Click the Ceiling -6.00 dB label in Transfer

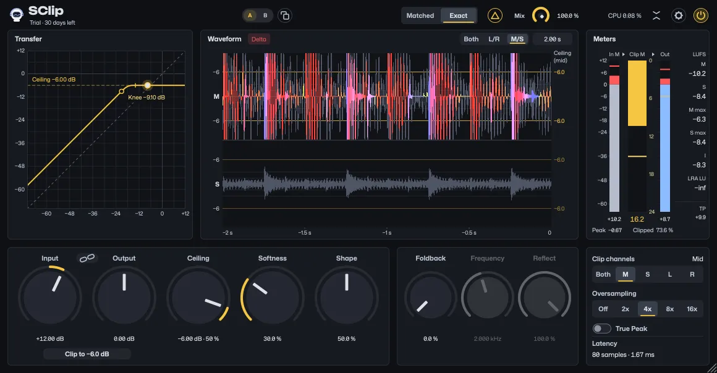tap(54, 80)
